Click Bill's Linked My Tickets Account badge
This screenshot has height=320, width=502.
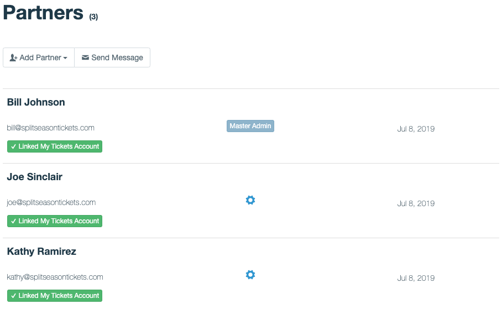(x=55, y=146)
